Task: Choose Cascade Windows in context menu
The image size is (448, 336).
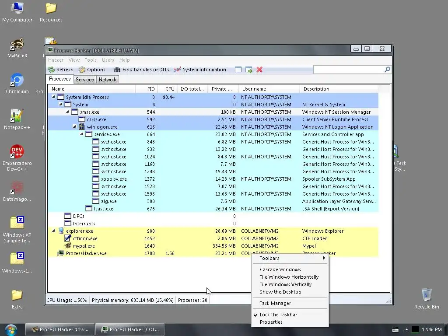Action: click(x=290, y=269)
